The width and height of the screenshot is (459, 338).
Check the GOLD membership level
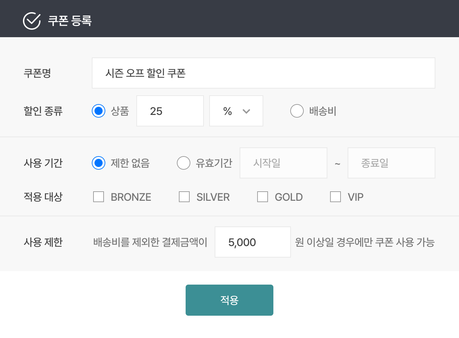[263, 197]
